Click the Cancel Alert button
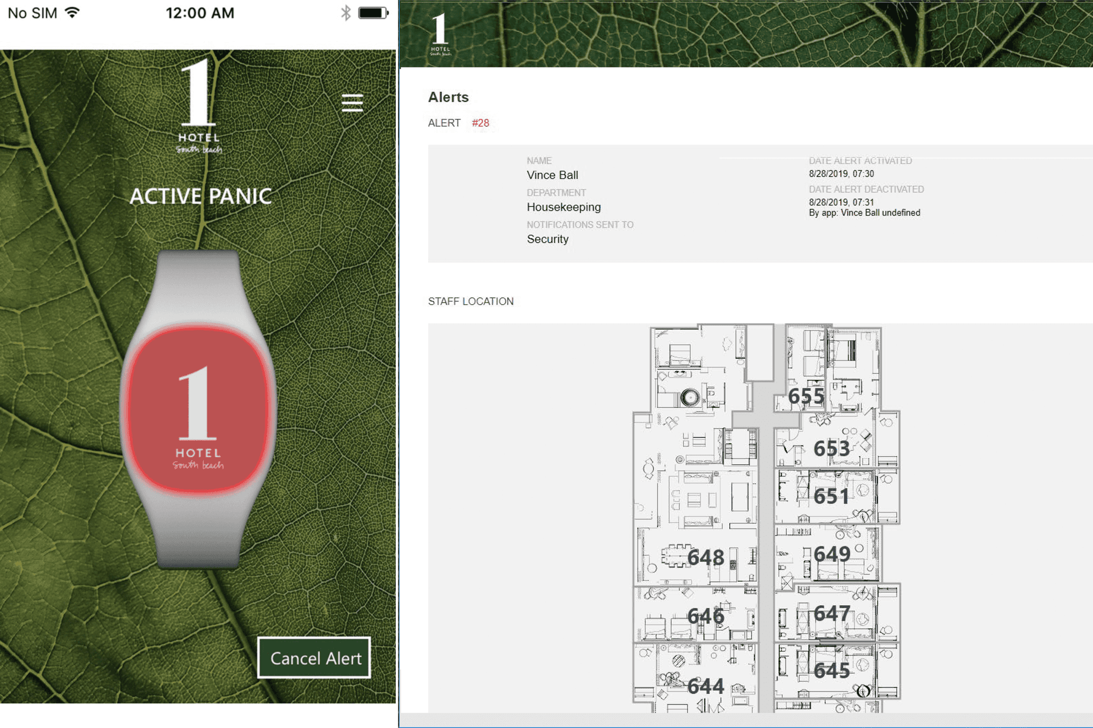Screen dimensions: 1093x728 (x=314, y=658)
